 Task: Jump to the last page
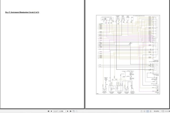click(x=71, y=111)
